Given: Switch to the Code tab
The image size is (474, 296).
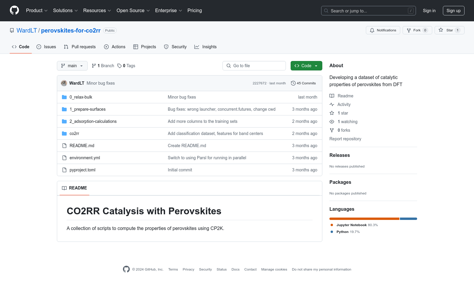Looking at the screenshot, I should [21, 47].
